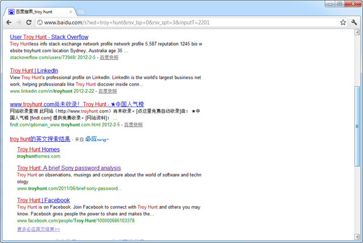
Task: Minimize the Chrome window
Action: coord(330,4)
